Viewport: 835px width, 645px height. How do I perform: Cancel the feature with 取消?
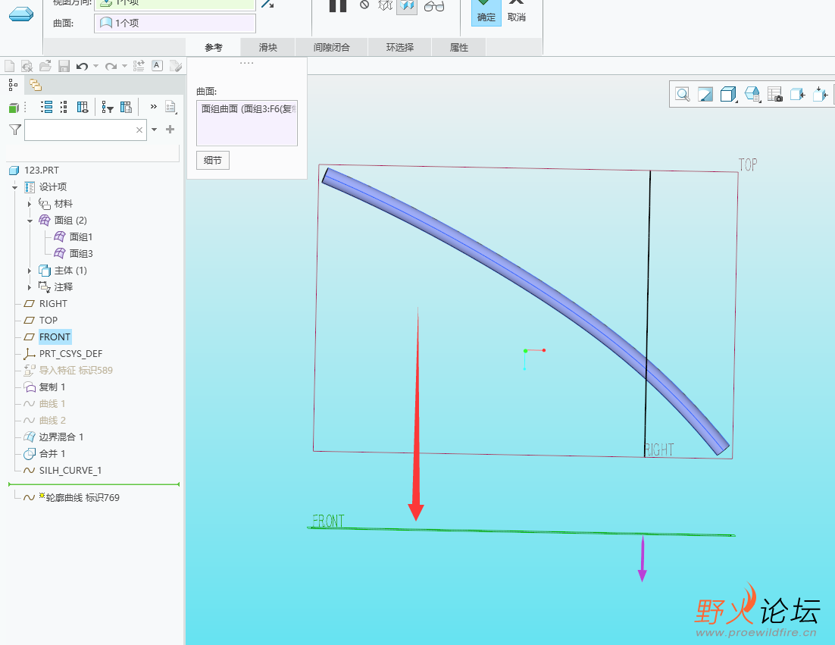pos(516,12)
